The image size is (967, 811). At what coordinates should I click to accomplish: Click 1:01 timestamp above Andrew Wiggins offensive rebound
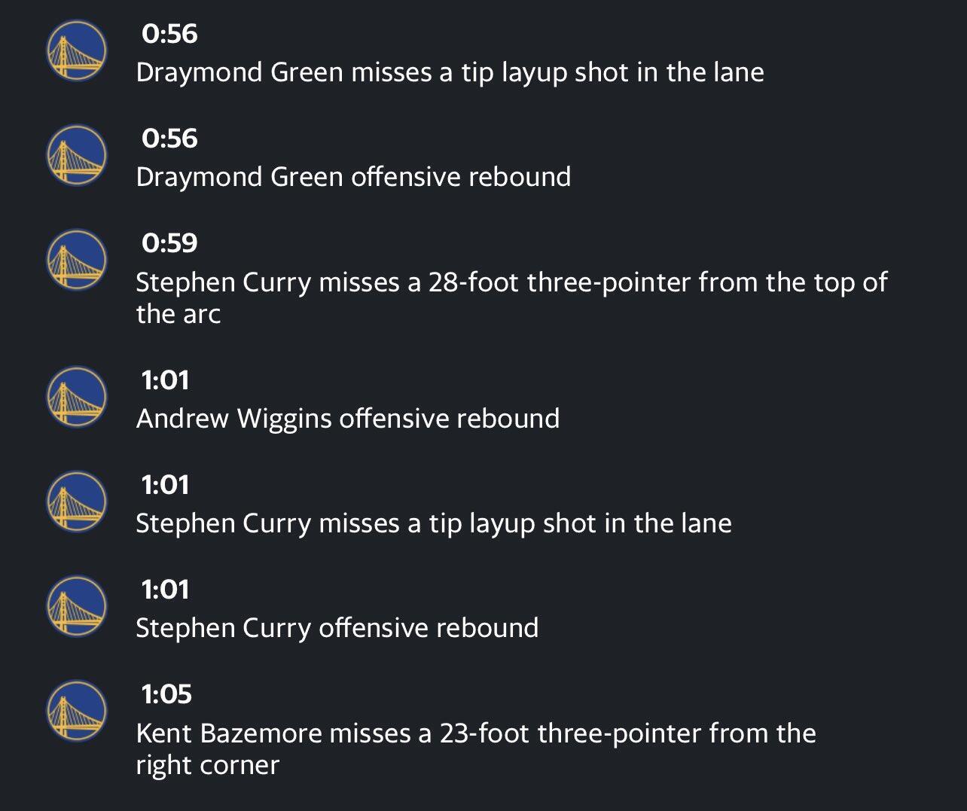pyautogui.click(x=165, y=380)
